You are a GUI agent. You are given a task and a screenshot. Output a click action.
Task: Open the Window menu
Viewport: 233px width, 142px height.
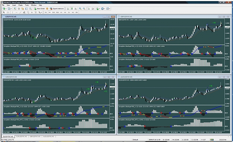34,5
